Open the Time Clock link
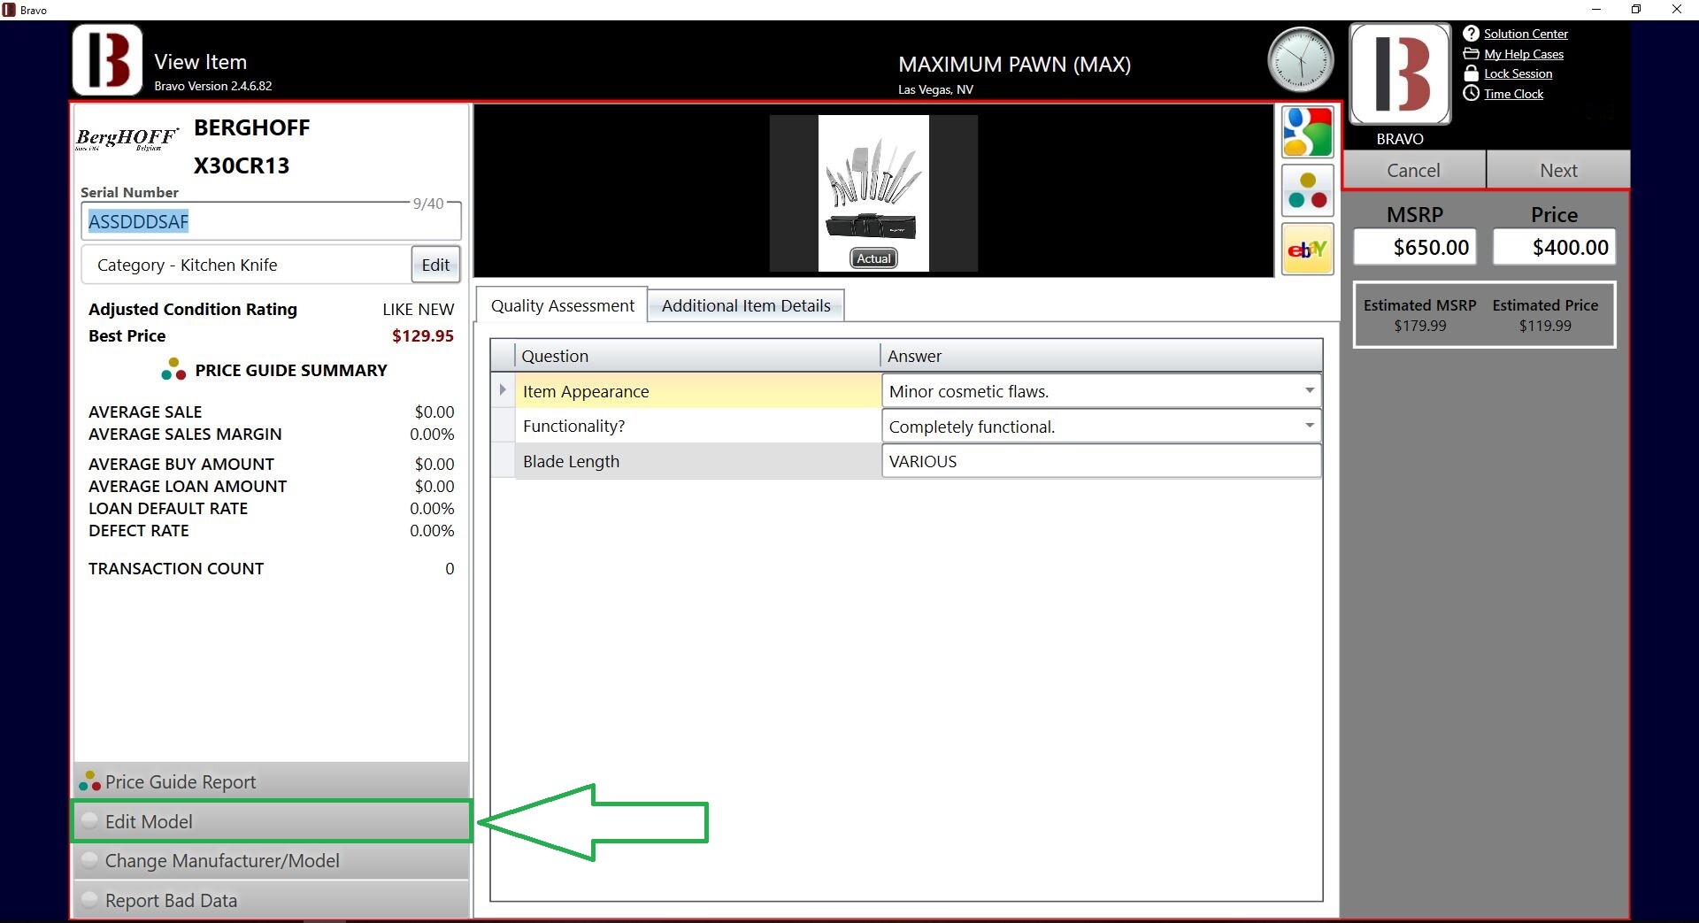The width and height of the screenshot is (1699, 923). (x=1513, y=94)
